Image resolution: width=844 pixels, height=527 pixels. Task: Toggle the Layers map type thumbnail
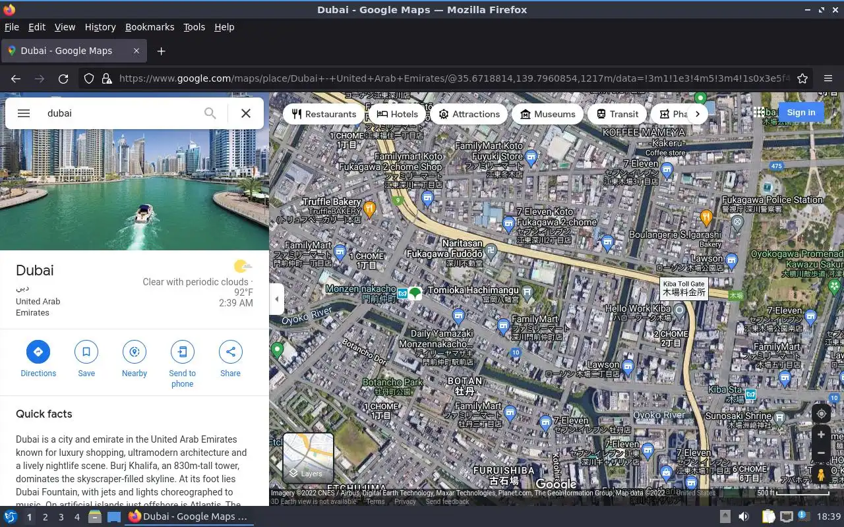[x=308, y=457]
